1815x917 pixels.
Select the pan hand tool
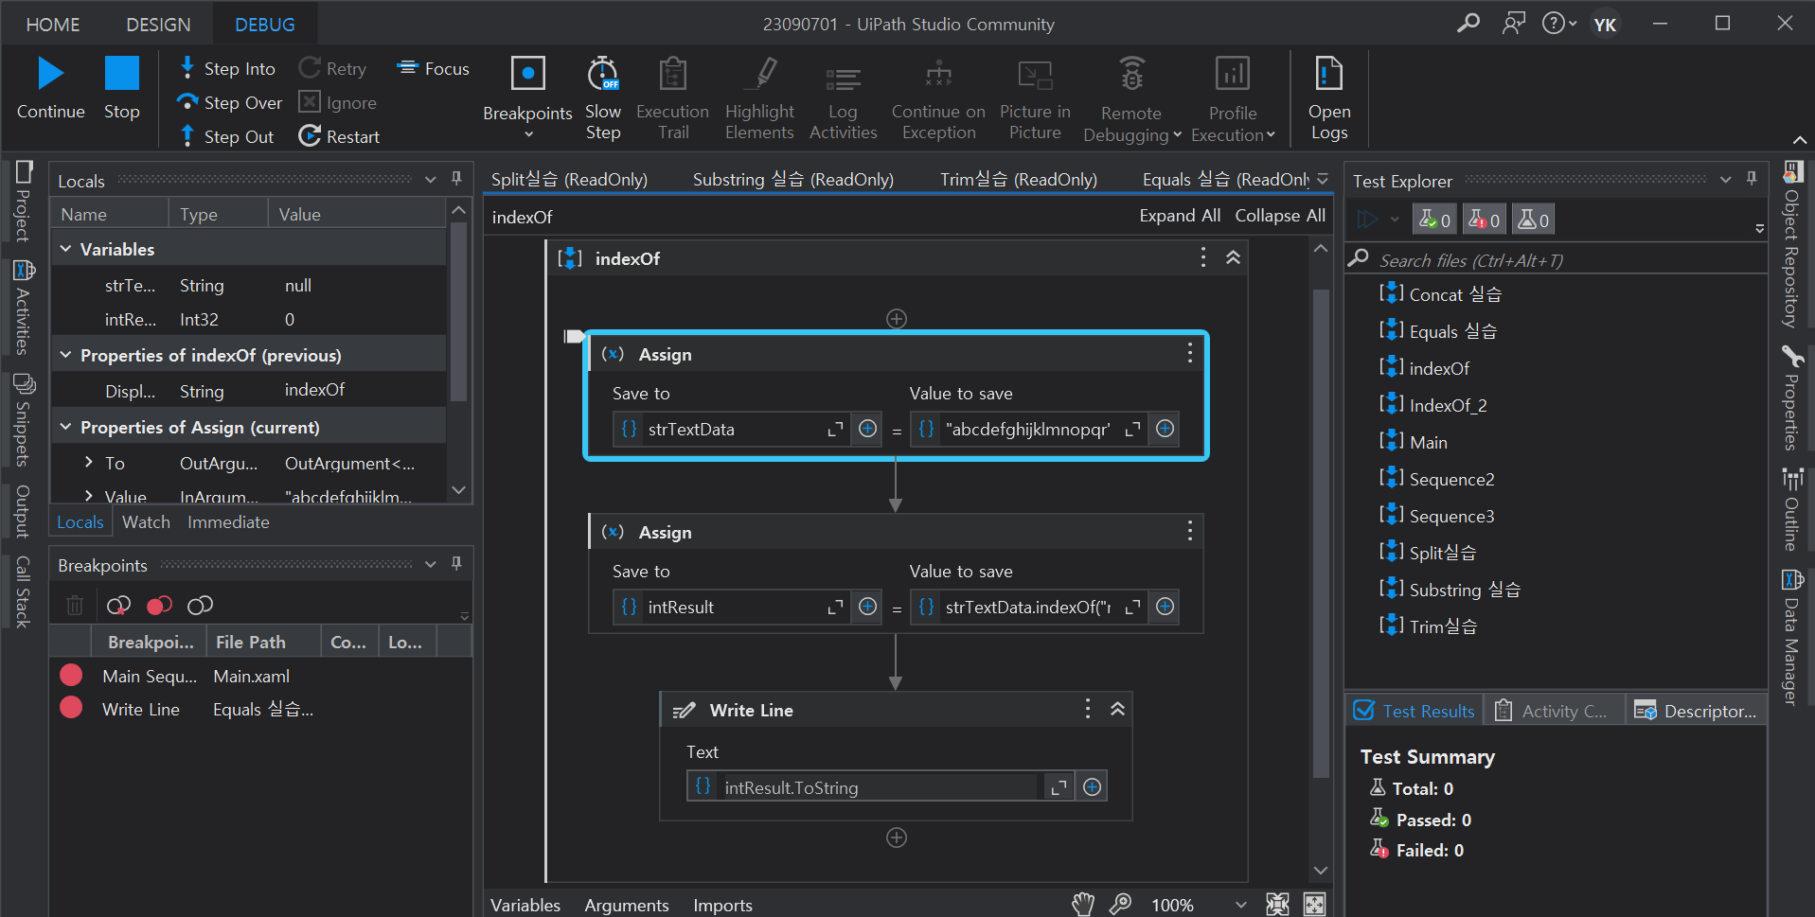tap(1083, 904)
